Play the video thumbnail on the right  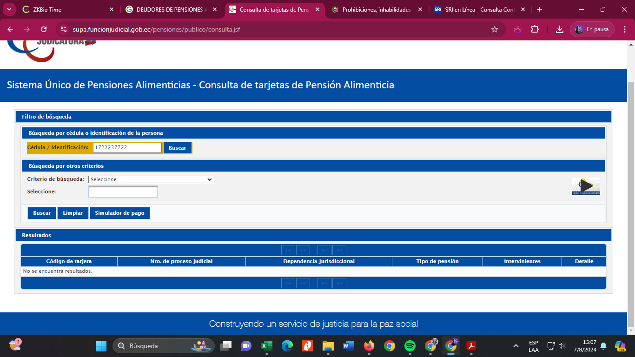[x=586, y=186]
